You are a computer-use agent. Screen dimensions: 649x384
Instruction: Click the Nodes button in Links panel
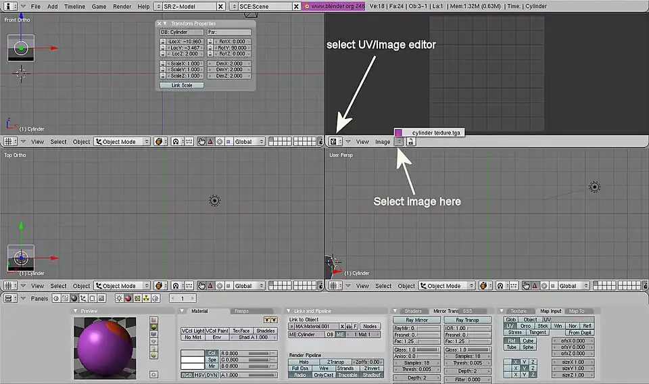point(369,327)
